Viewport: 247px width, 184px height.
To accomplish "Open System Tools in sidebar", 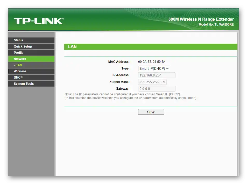I will (x=31, y=83).
